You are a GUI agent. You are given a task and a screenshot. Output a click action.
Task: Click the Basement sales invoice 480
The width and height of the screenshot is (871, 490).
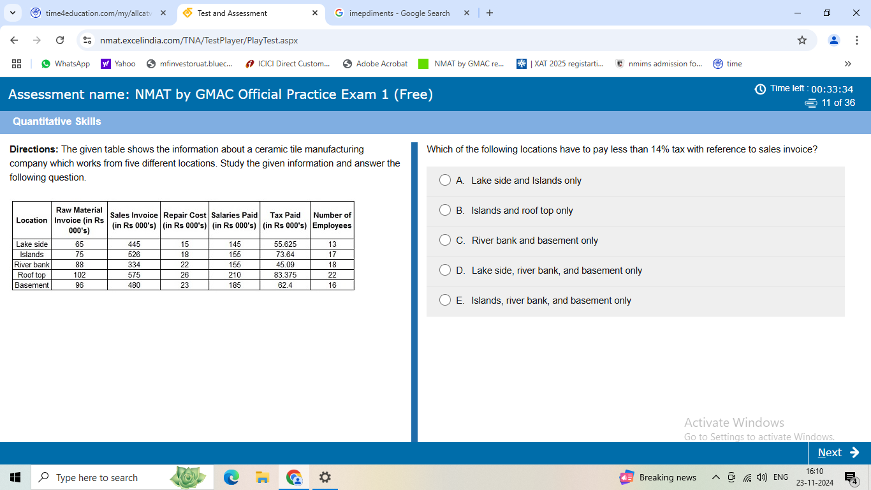click(134, 285)
